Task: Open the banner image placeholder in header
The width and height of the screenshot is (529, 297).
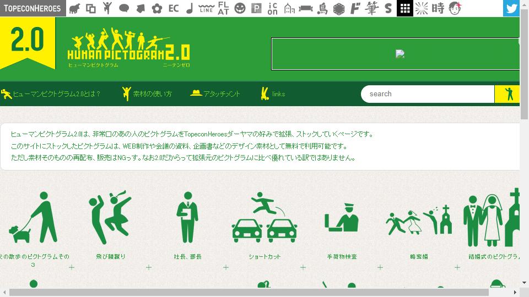Action: (x=396, y=54)
